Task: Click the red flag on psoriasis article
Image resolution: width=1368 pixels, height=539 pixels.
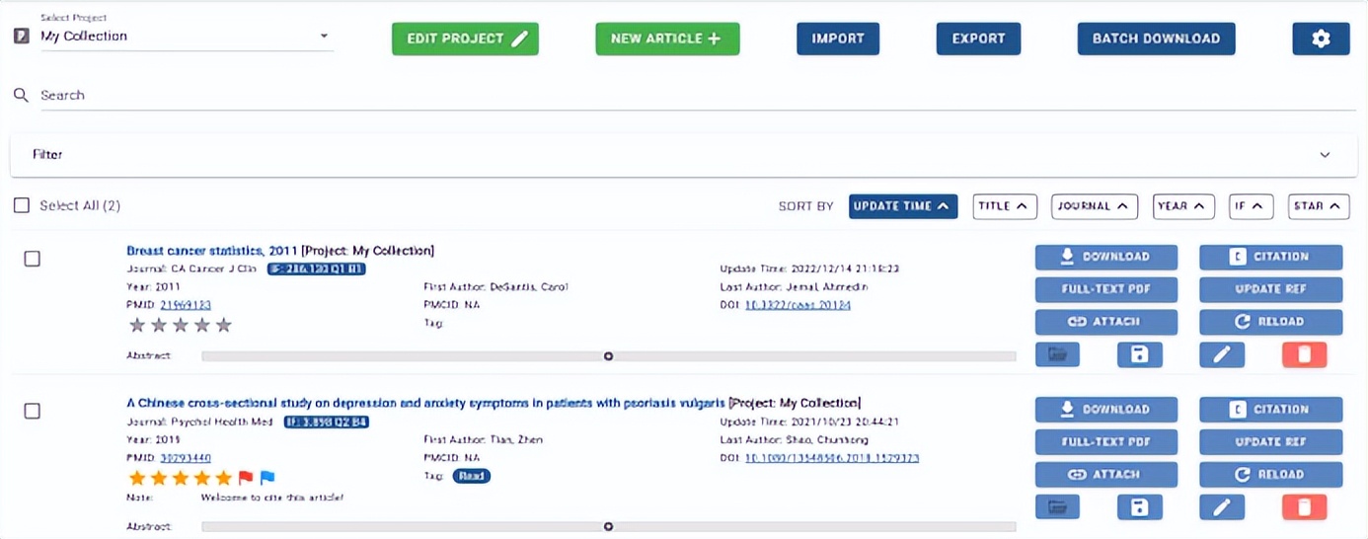Action: coord(246,478)
